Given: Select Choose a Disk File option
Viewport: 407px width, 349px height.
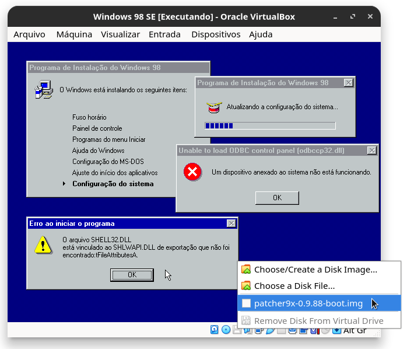Looking at the screenshot, I should [294, 286].
